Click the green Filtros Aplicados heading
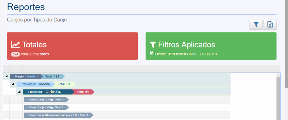Image resolution: width=288 pixels, height=120 pixels. tap(186, 45)
